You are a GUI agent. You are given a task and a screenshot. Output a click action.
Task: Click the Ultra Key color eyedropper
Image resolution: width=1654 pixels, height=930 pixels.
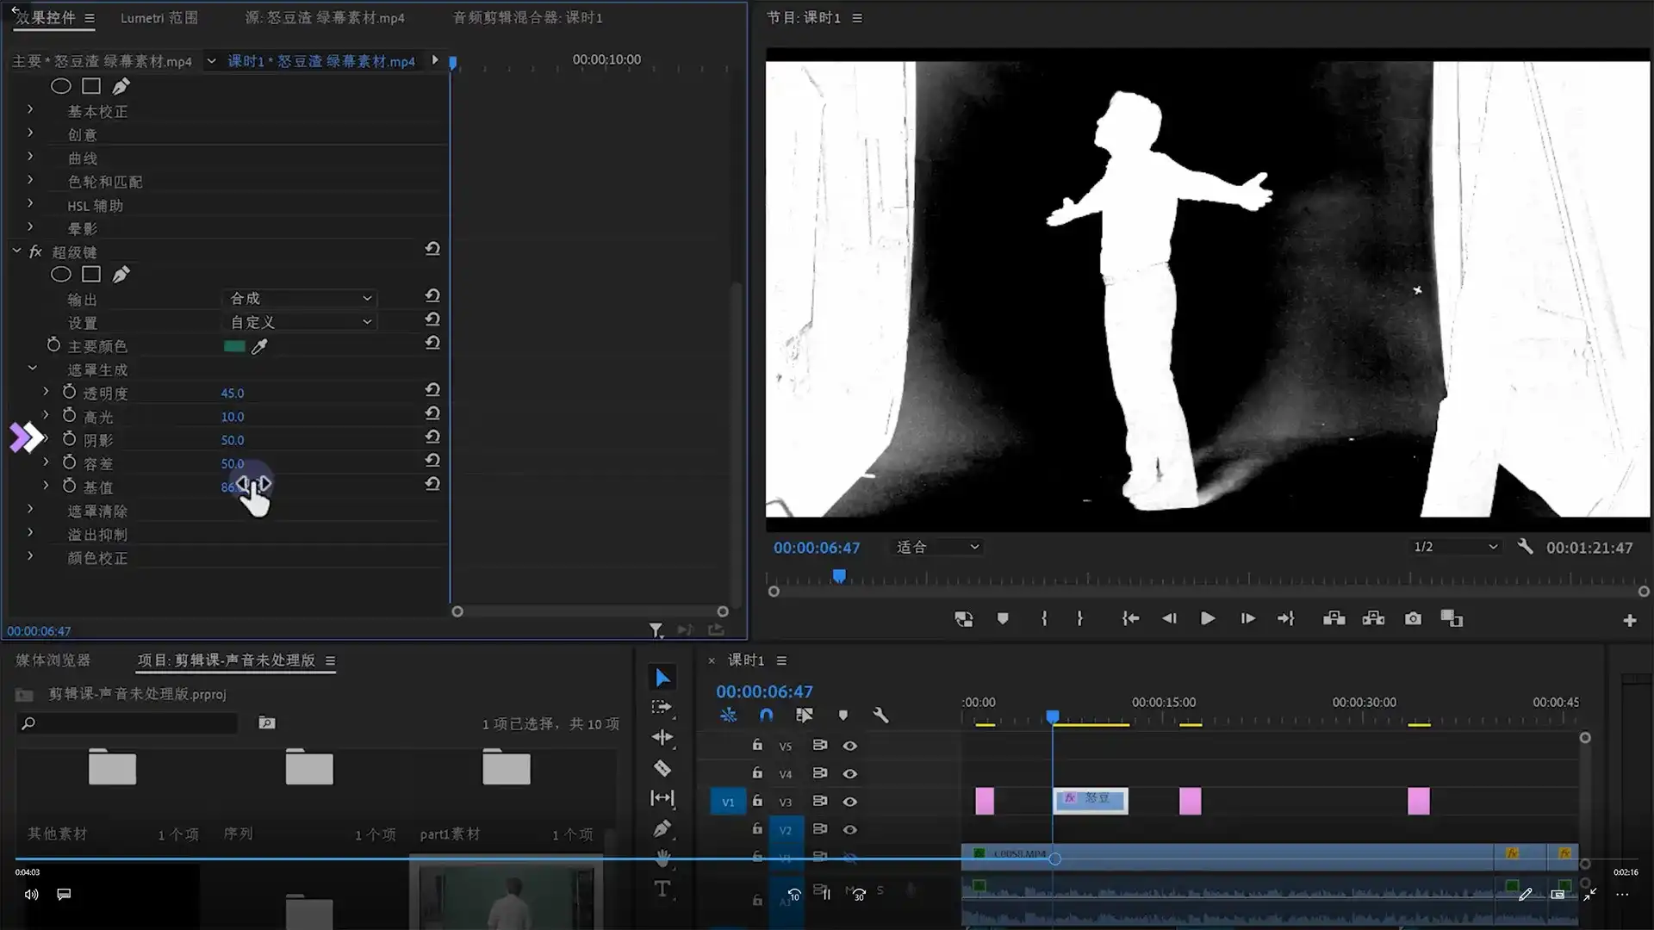click(x=259, y=346)
